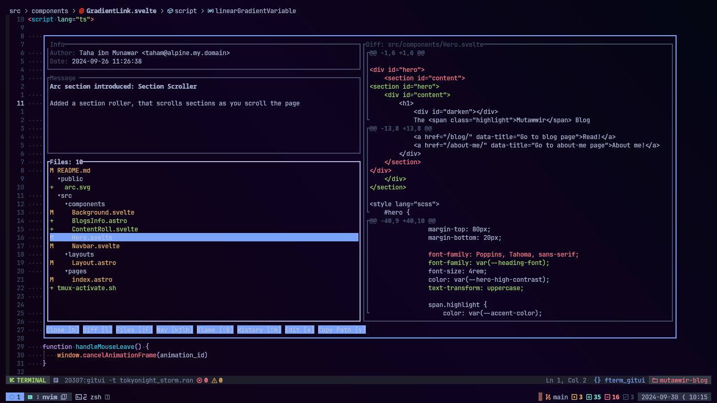This screenshot has width=717, height=403.
Task: Click the variable icon before linearGradientVariable
Action: (210, 10)
